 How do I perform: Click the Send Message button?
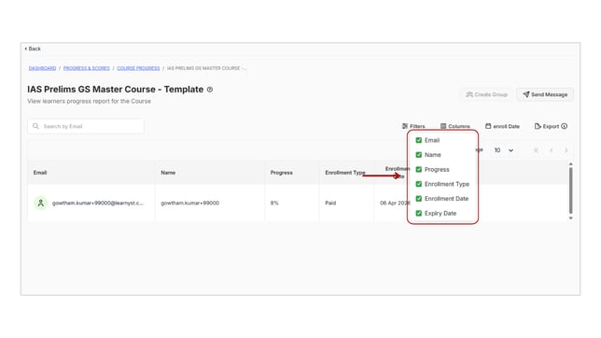[x=545, y=94]
